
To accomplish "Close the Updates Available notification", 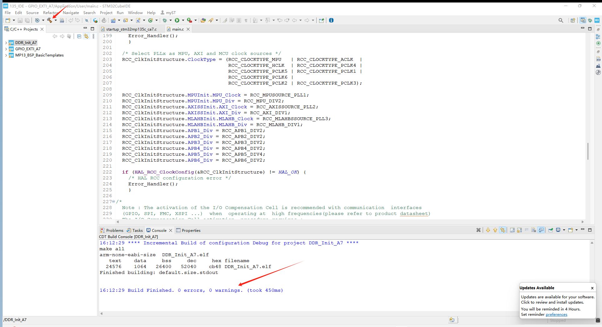I will (x=592, y=288).
